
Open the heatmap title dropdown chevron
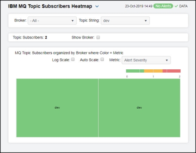[x=97, y=6]
